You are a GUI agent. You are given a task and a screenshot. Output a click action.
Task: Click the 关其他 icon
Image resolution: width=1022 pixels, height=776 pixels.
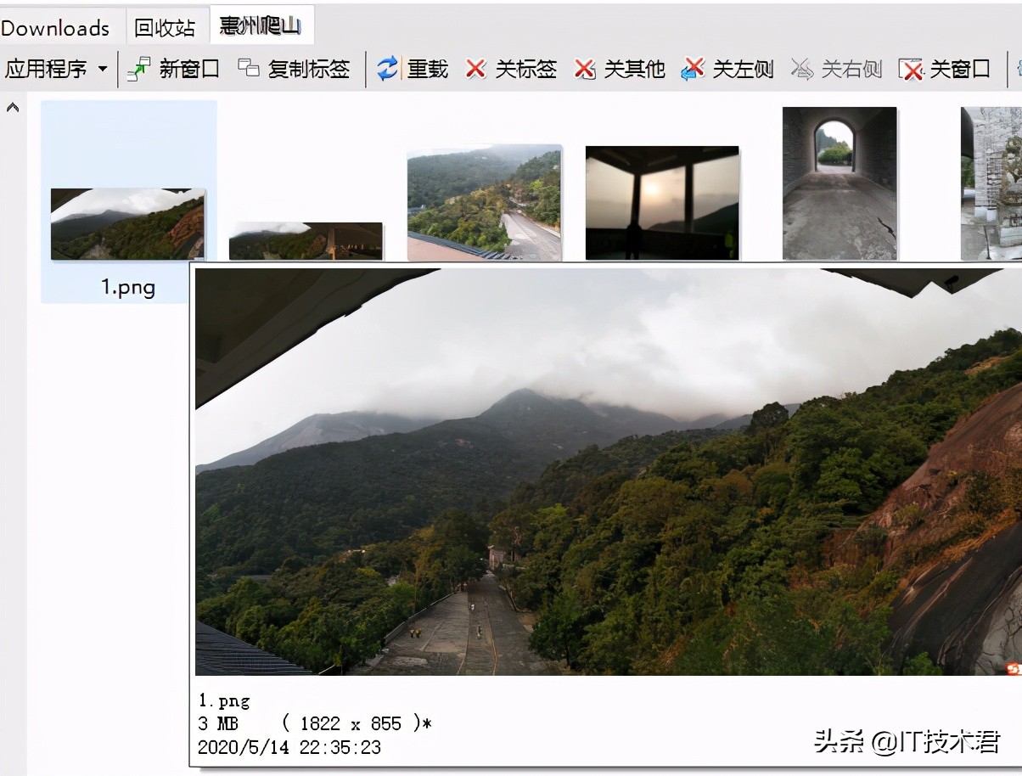tap(585, 69)
